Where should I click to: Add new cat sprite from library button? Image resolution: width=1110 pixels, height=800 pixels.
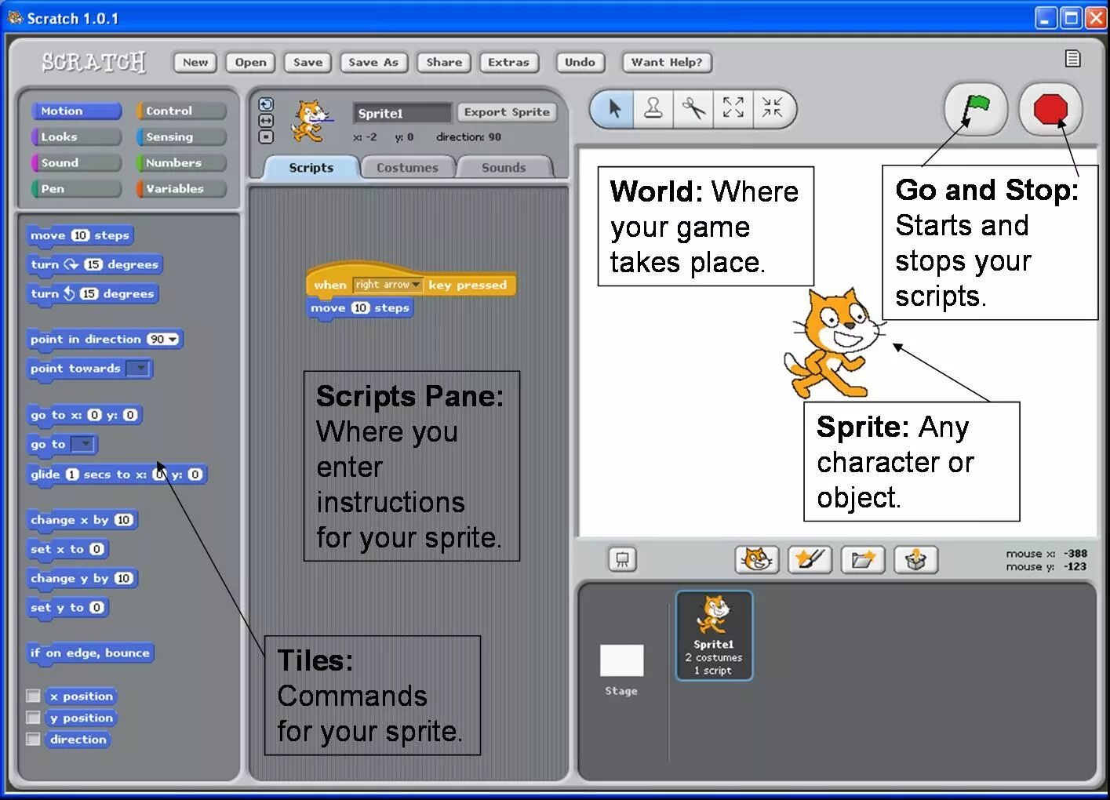point(757,559)
